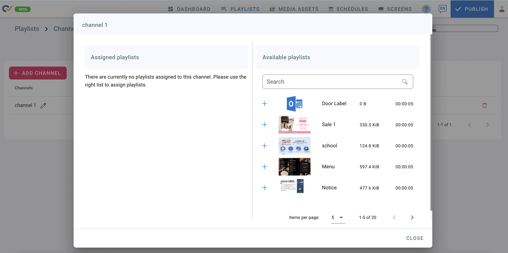Focus the playlist Search field
508x253 pixels.
coord(332,82)
